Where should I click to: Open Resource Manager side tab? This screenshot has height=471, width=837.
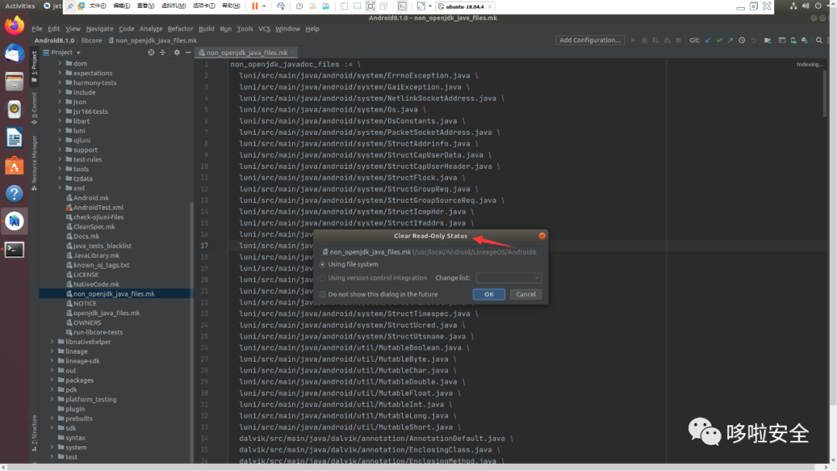[x=34, y=163]
